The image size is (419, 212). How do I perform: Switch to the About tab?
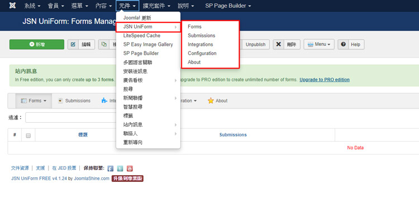click(218, 100)
